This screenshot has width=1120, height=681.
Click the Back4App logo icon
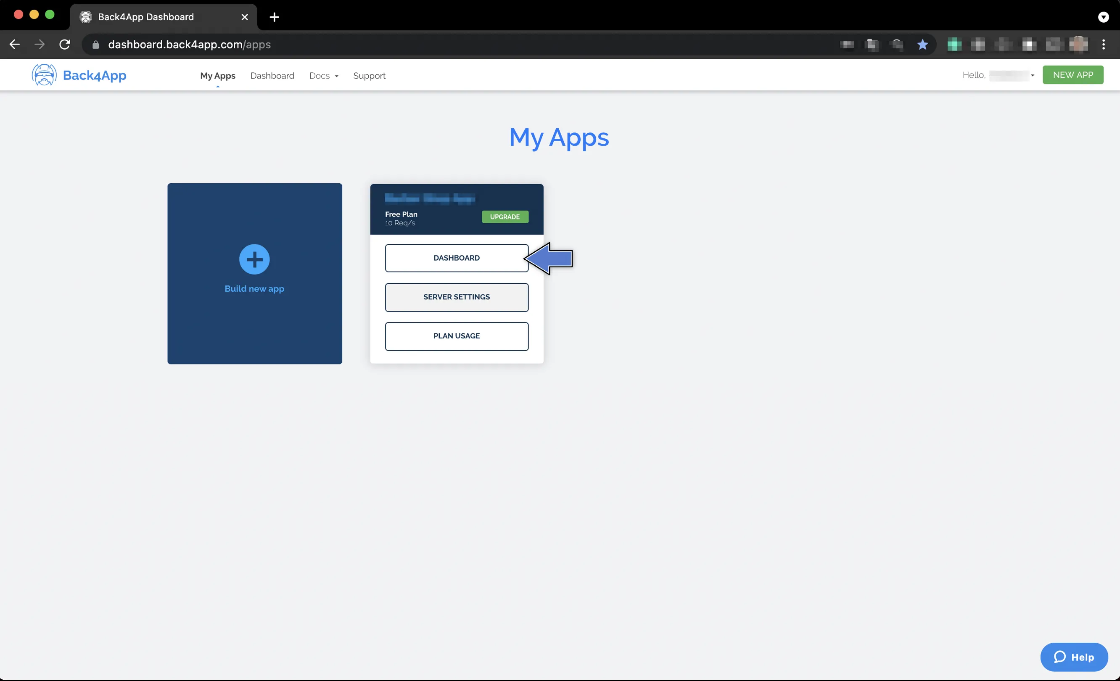coord(44,75)
